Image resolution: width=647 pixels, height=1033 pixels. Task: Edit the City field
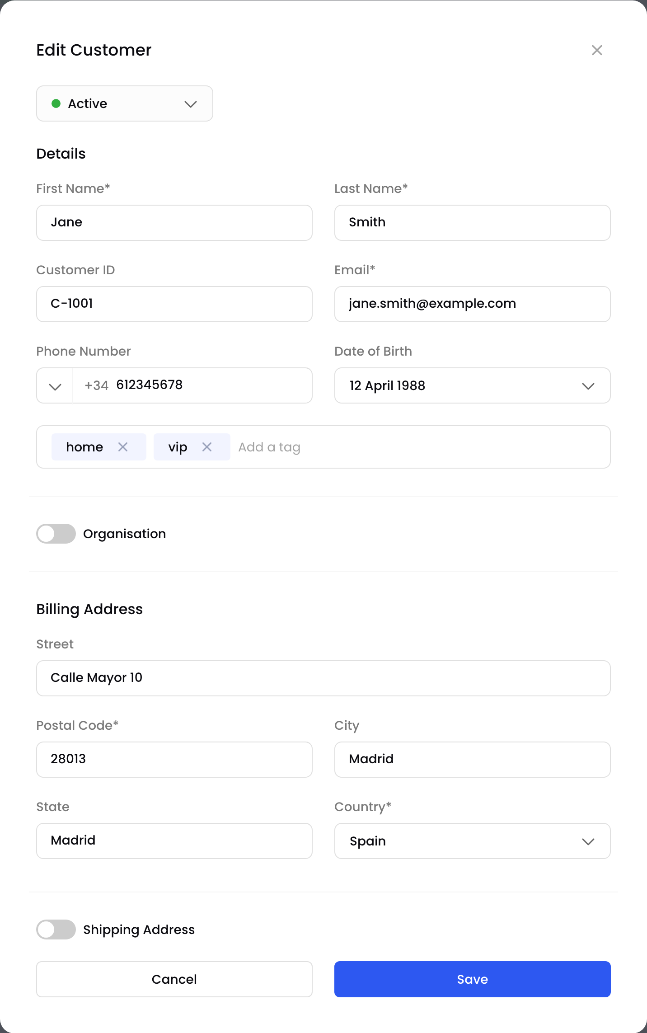pyautogui.click(x=473, y=760)
